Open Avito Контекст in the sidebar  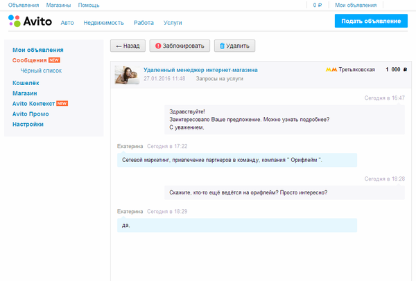coord(33,103)
